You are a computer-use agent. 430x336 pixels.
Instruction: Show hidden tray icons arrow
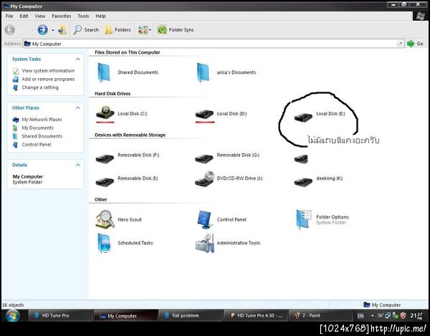click(372, 316)
